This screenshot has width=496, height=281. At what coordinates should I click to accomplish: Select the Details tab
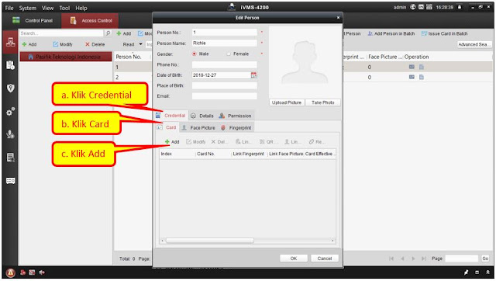point(202,116)
